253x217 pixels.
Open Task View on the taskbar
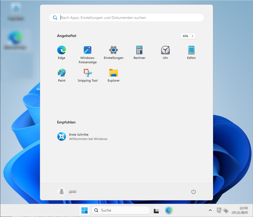pos(157,210)
